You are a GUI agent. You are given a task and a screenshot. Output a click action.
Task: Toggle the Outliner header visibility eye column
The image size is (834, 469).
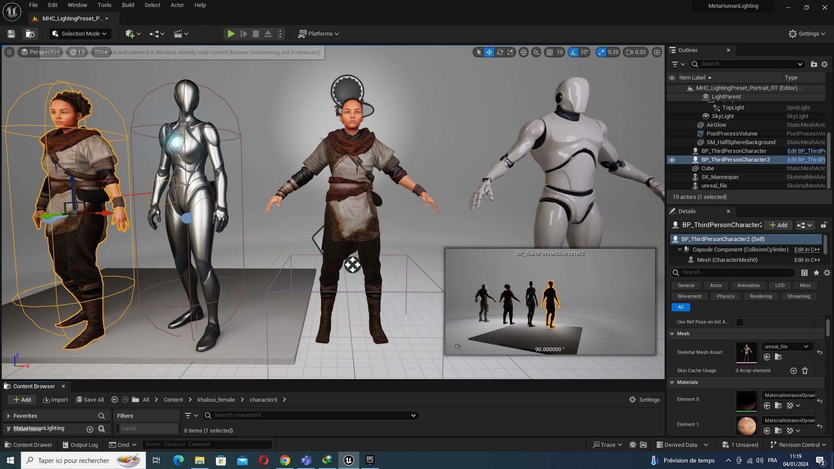coord(672,78)
